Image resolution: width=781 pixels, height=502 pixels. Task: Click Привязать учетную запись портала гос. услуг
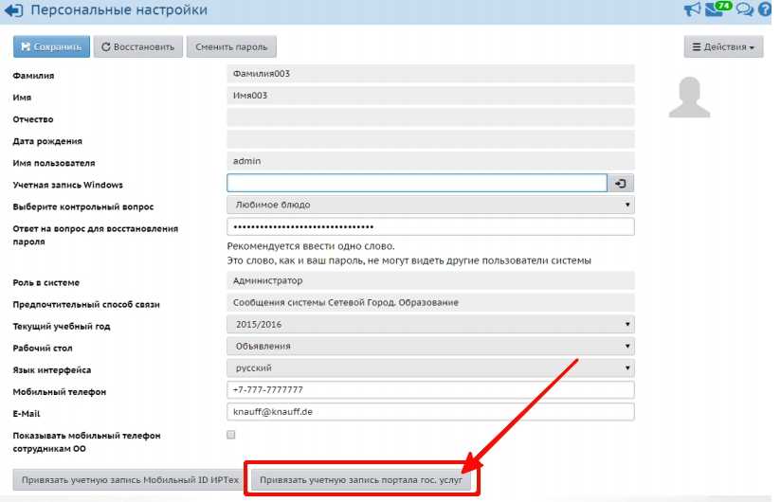[361, 480]
